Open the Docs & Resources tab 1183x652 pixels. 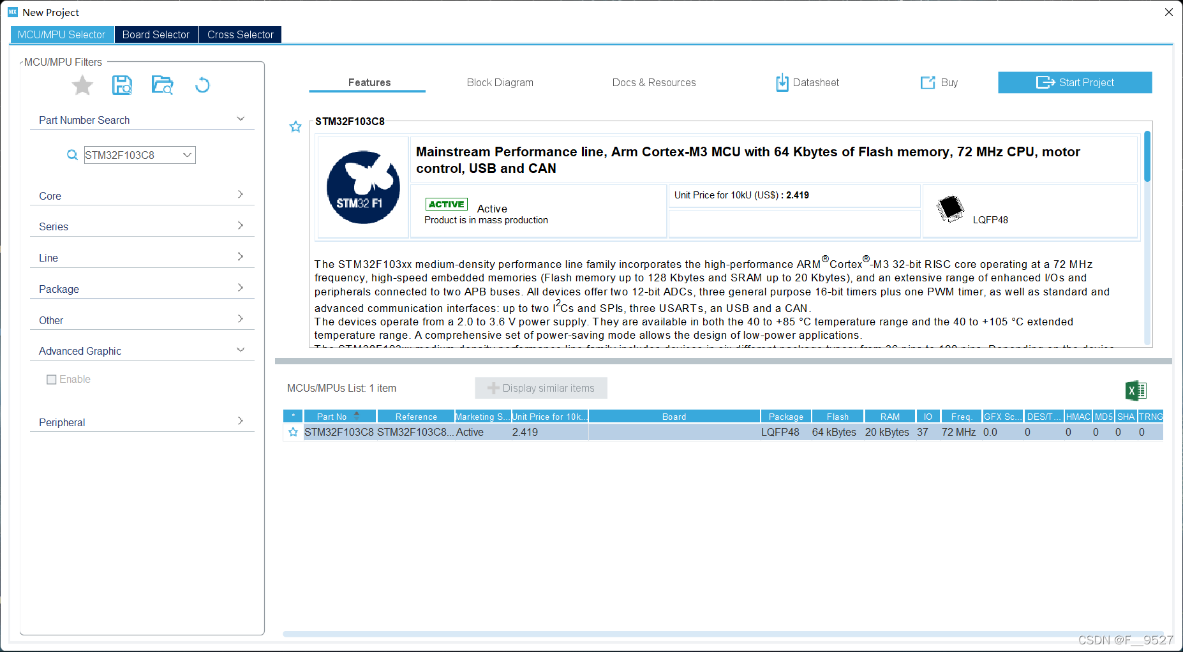pyautogui.click(x=653, y=82)
